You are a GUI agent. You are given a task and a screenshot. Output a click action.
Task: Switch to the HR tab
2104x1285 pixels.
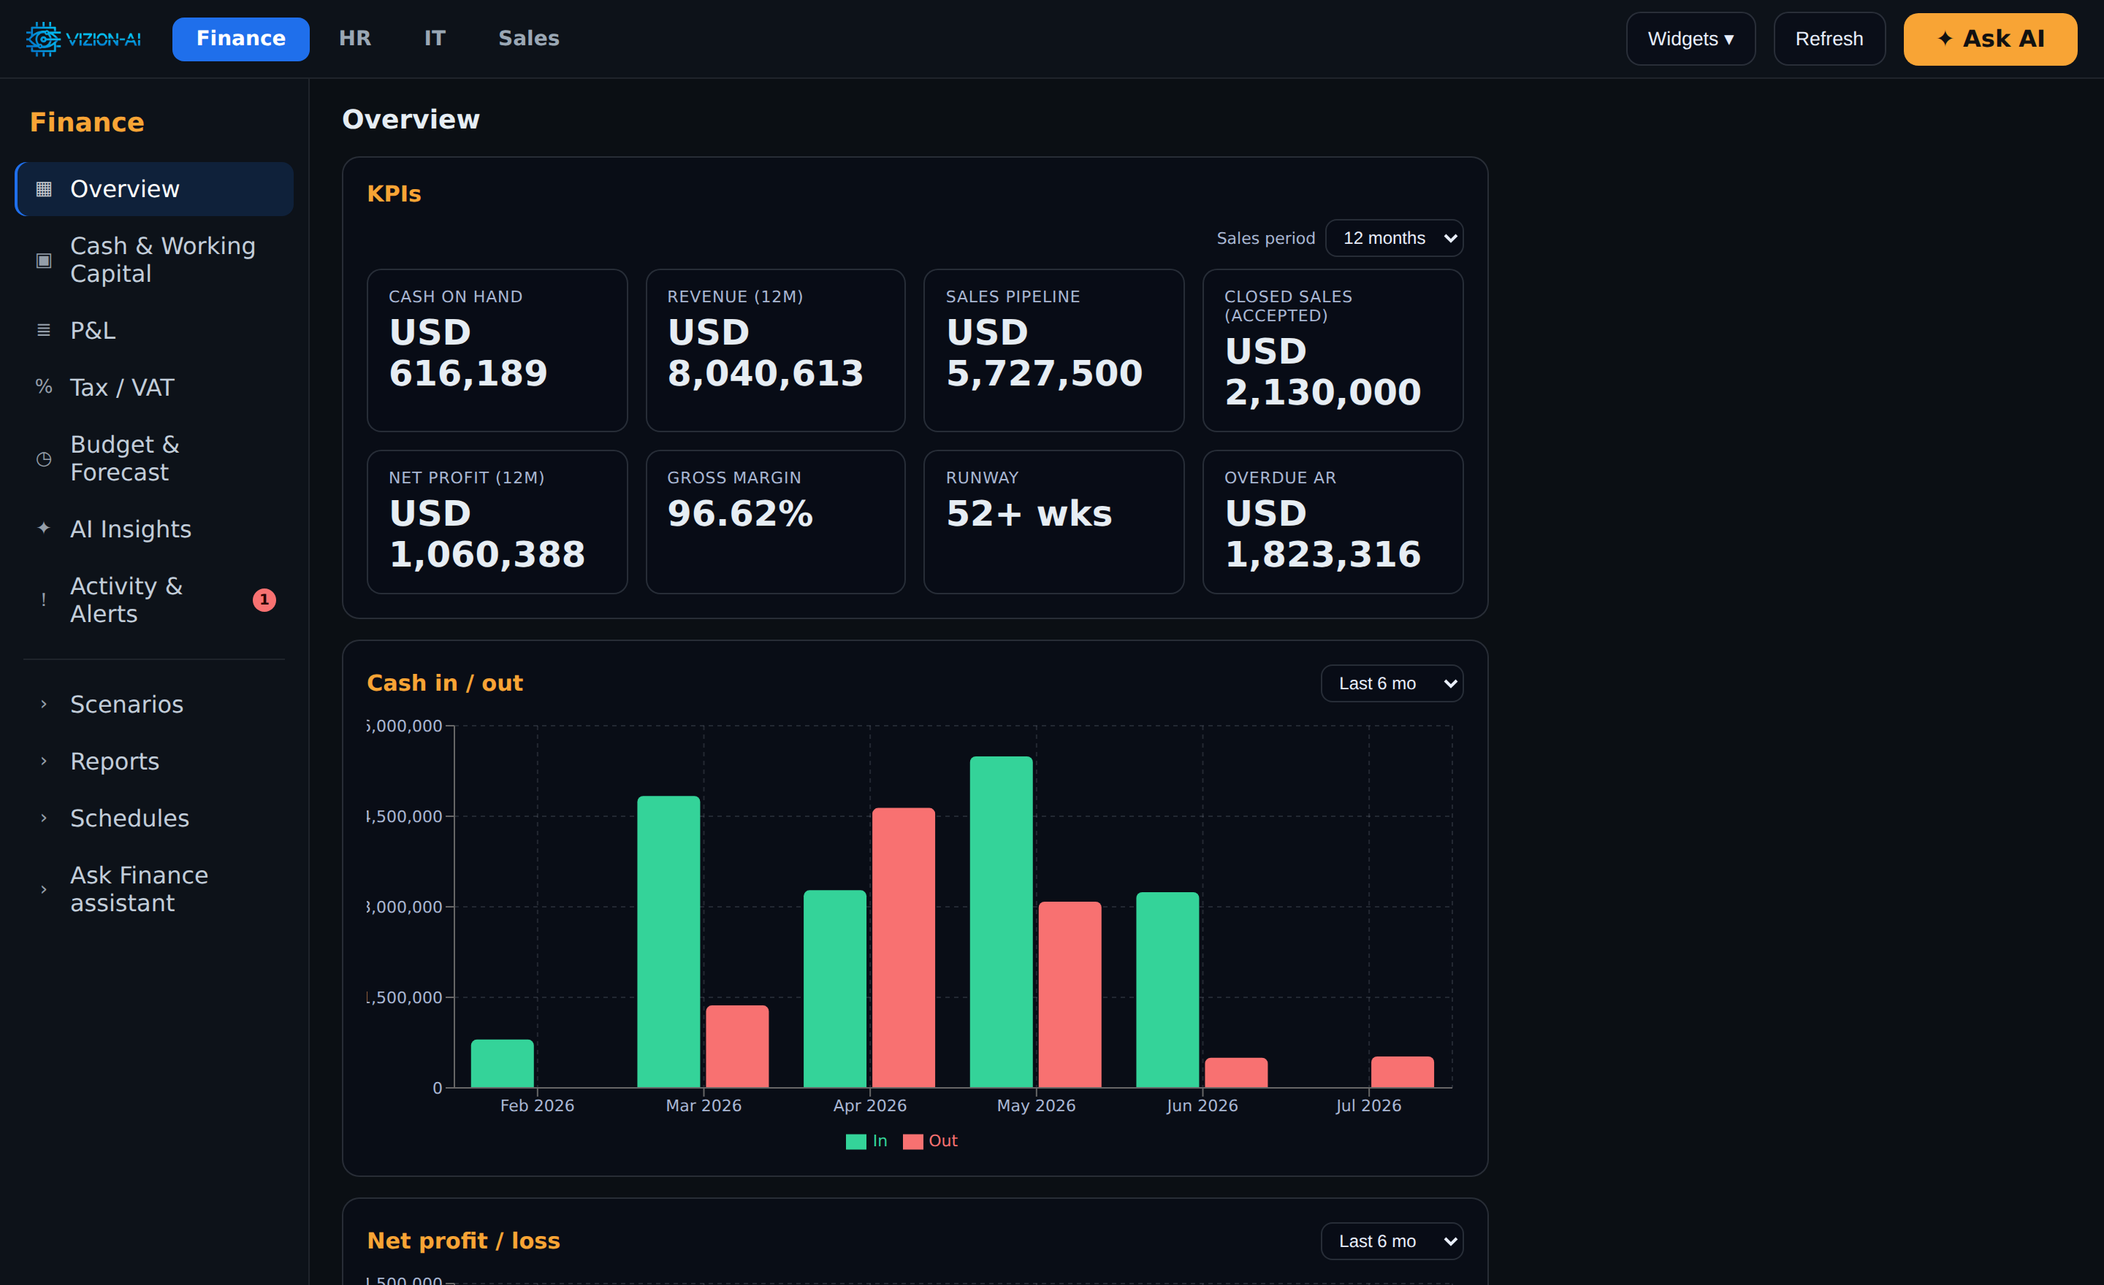coord(355,39)
